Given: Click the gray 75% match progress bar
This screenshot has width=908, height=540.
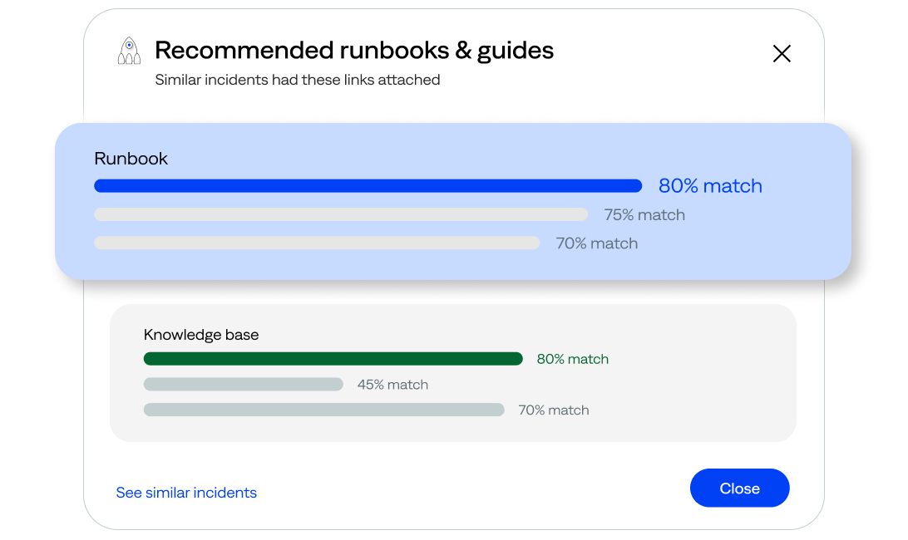Looking at the screenshot, I should tap(341, 214).
